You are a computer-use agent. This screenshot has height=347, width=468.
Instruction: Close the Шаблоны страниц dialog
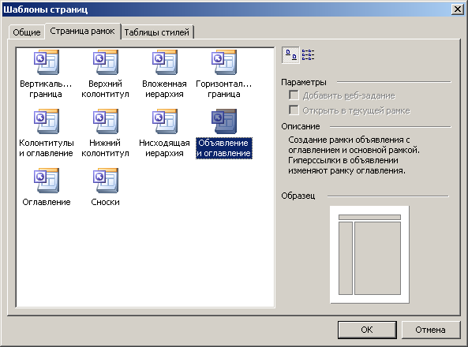458,9
